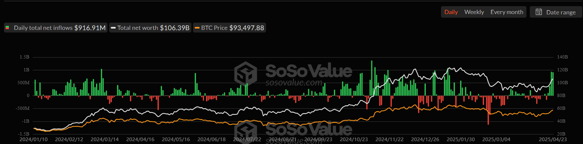
Task: Switch to Every month view
Action: coord(507,12)
